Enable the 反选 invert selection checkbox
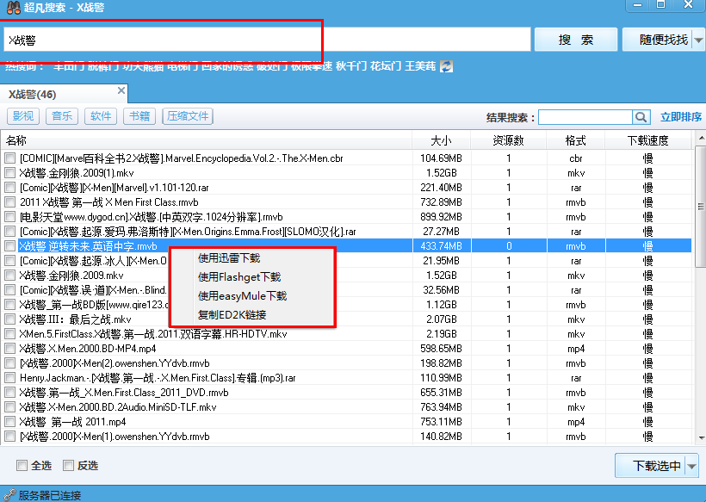Viewport: 706px width, 502px height. (68, 465)
